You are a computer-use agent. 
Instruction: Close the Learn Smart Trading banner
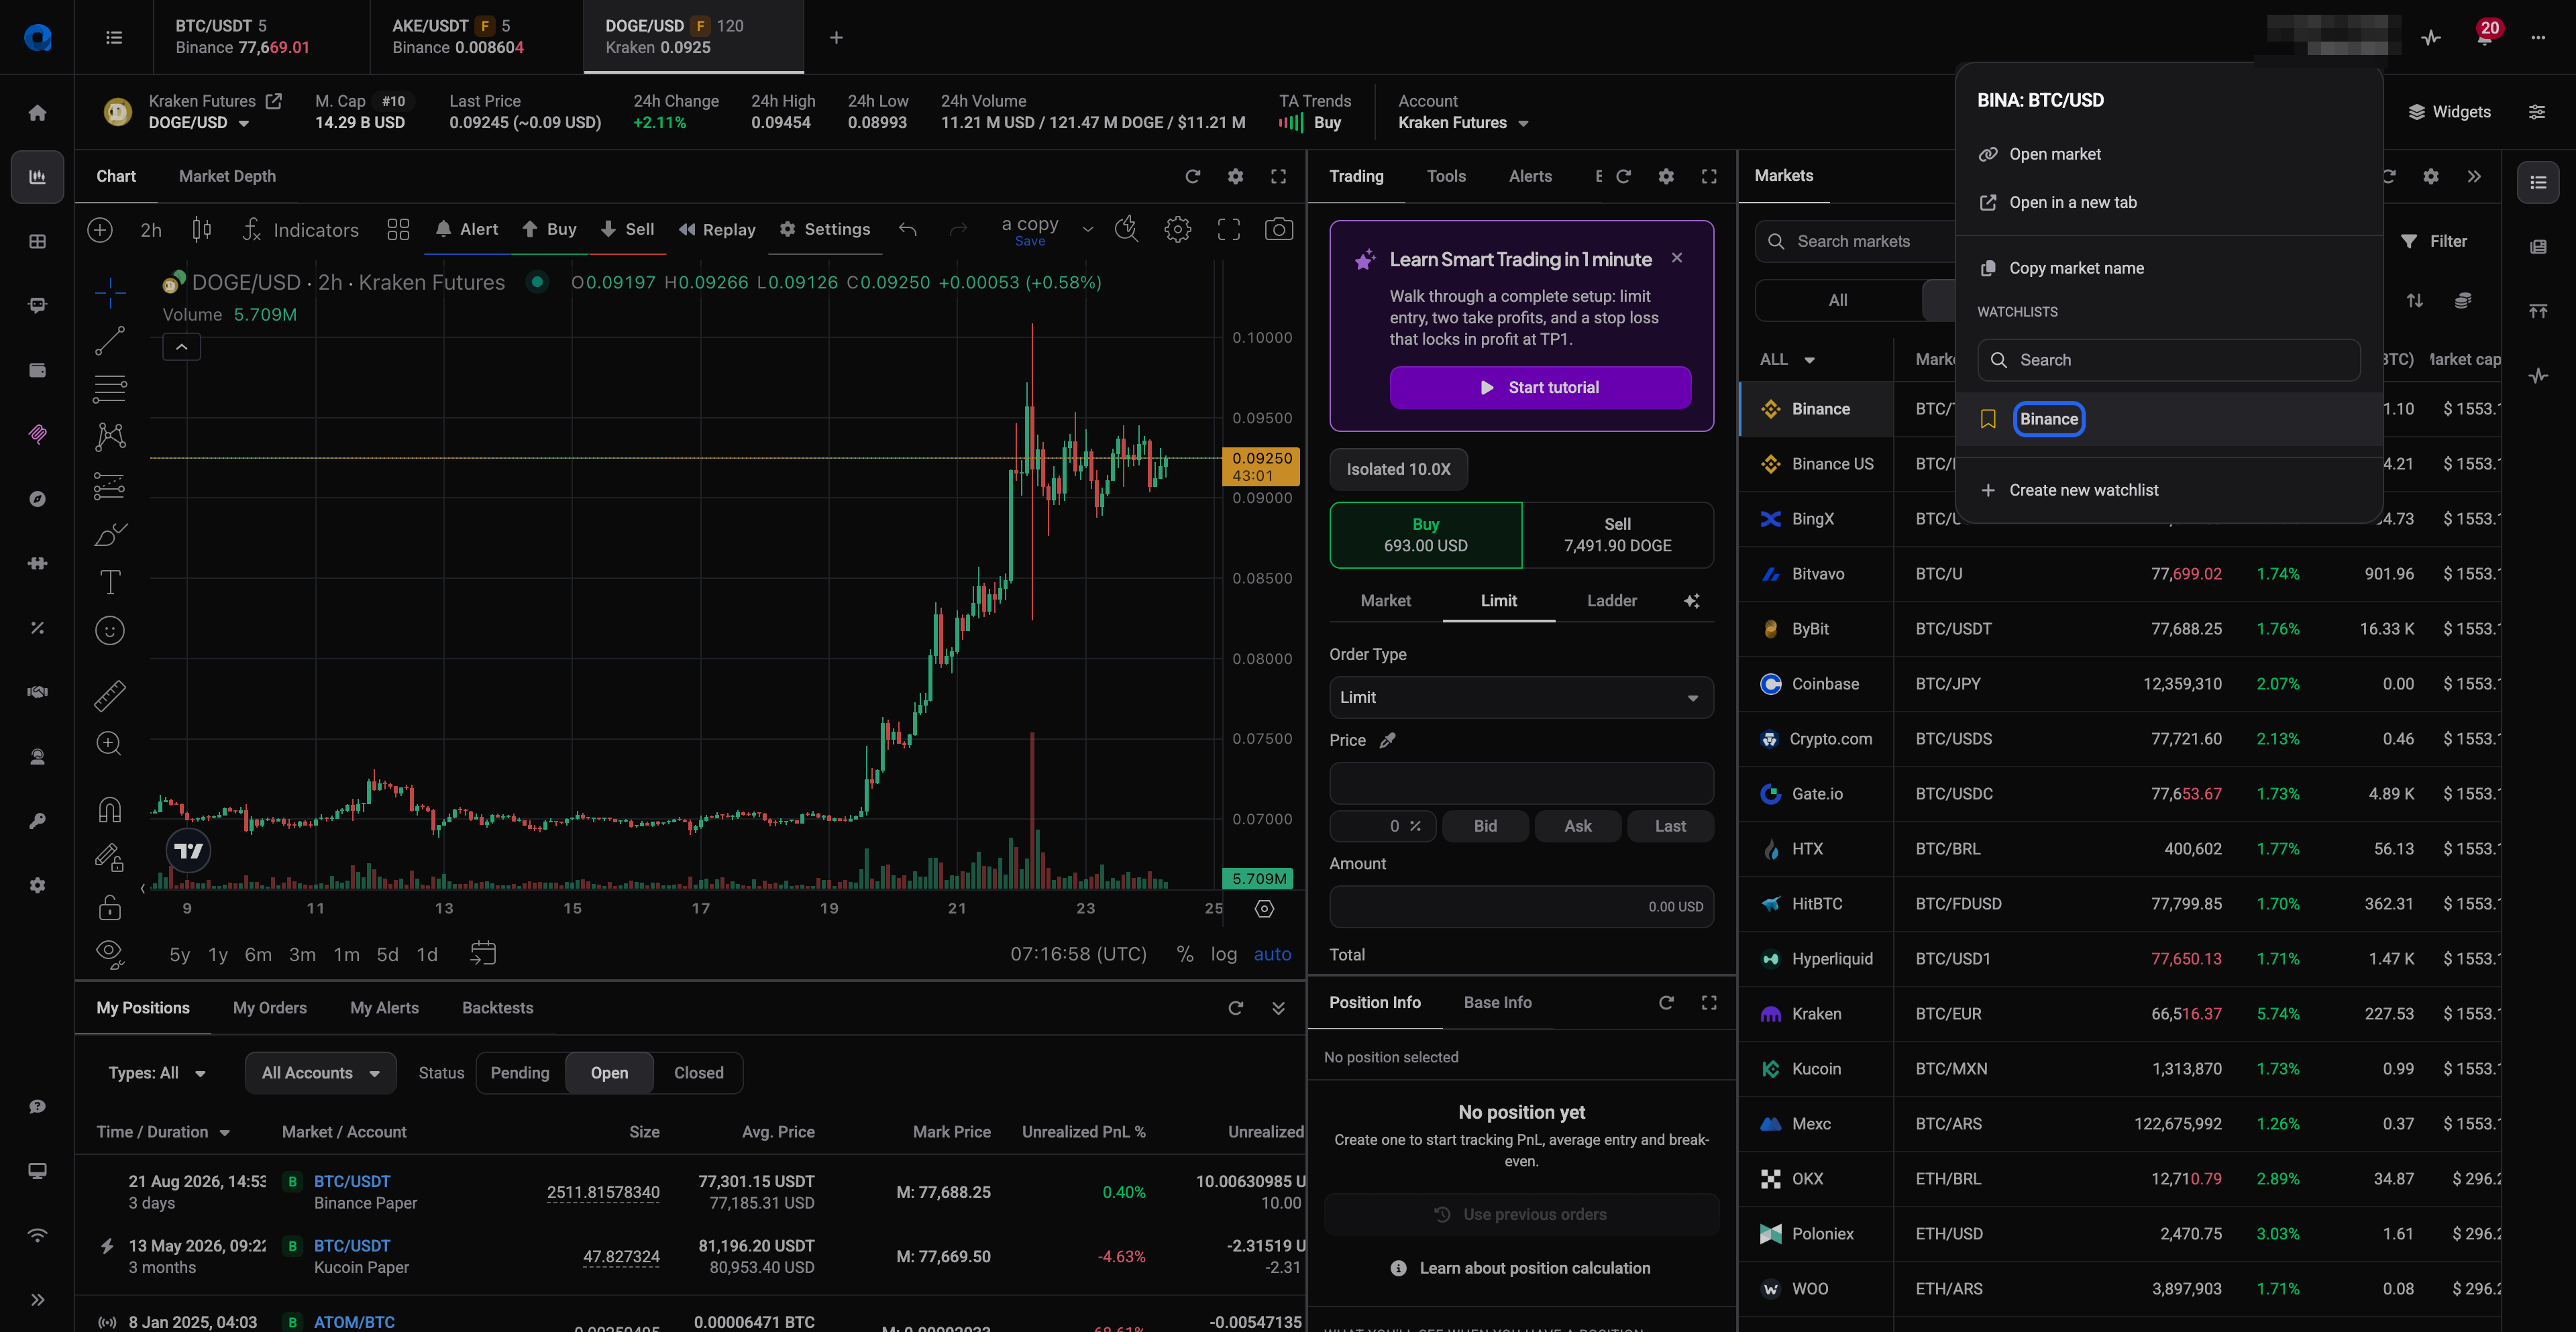pyautogui.click(x=1677, y=258)
